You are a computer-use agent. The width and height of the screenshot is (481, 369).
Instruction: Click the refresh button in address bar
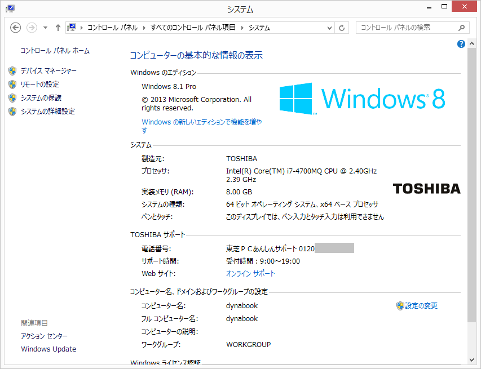[342, 28]
